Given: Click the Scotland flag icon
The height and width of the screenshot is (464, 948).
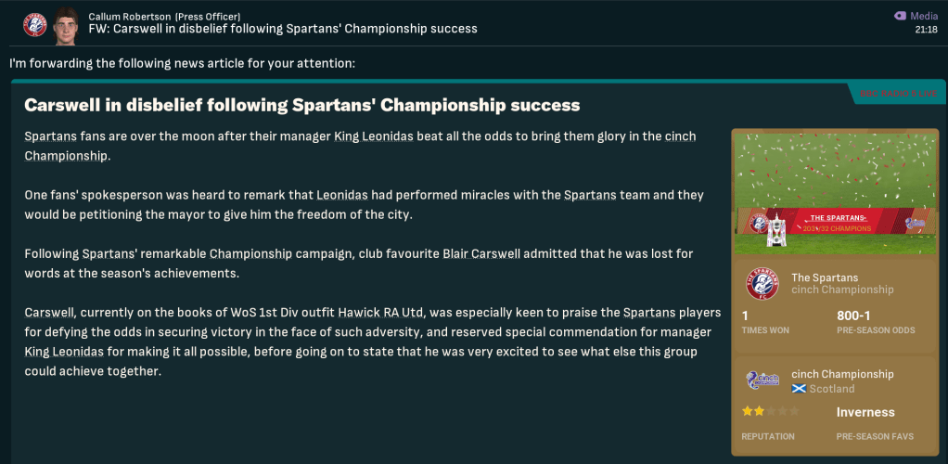Looking at the screenshot, I should 798,389.
